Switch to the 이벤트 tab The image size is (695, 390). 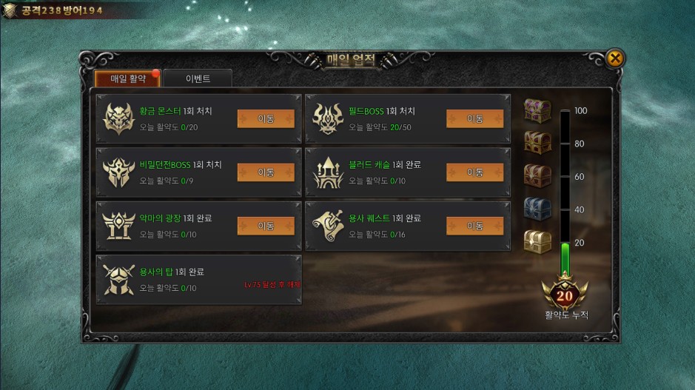pyautogui.click(x=198, y=78)
